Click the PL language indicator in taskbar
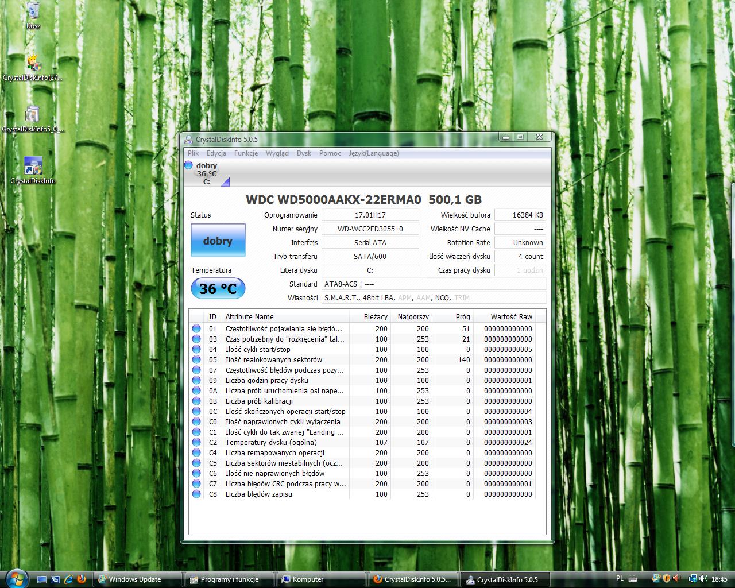 (620, 579)
